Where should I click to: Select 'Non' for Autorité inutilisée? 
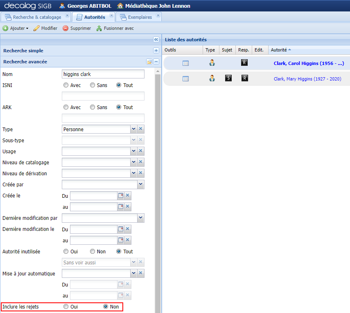[92, 251]
